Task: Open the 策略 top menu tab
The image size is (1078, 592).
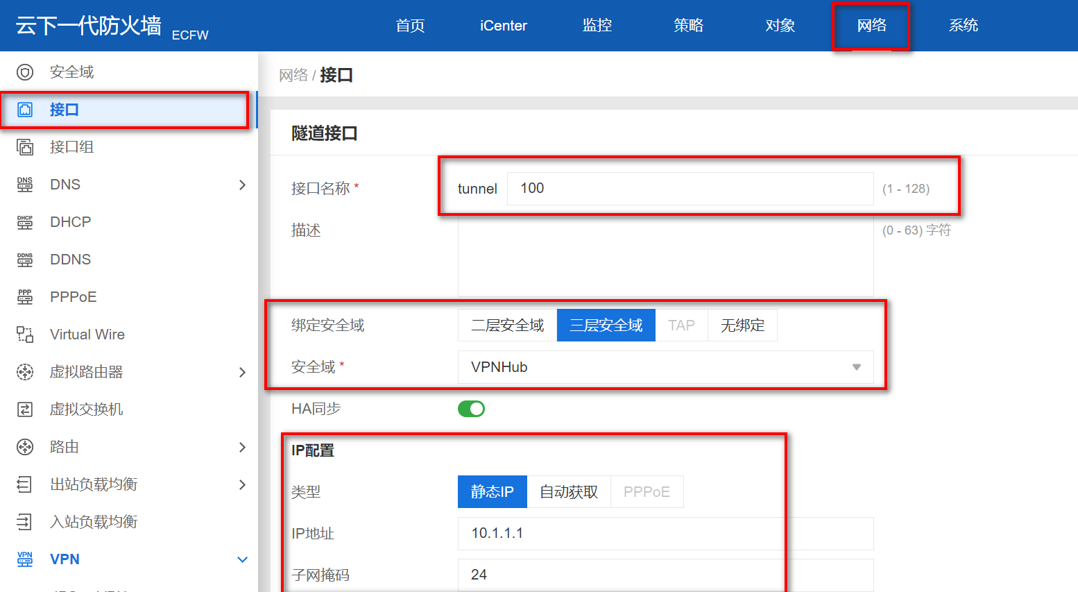Action: pyautogui.click(x=688, y=26)
